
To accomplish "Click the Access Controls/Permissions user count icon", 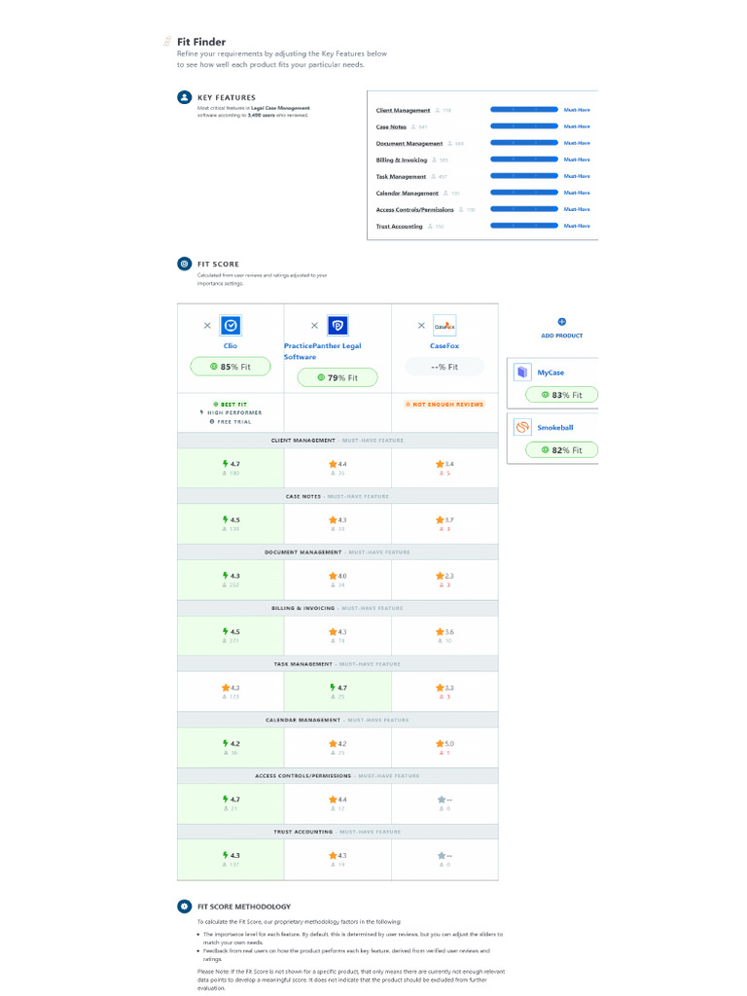I will pyautogui.click(x=461, y=210).
